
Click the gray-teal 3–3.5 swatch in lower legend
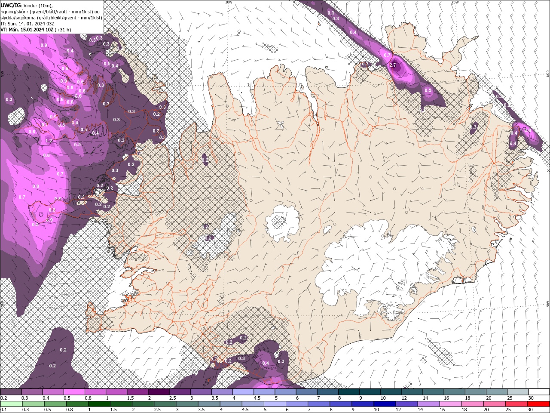(x=187, y=404)
